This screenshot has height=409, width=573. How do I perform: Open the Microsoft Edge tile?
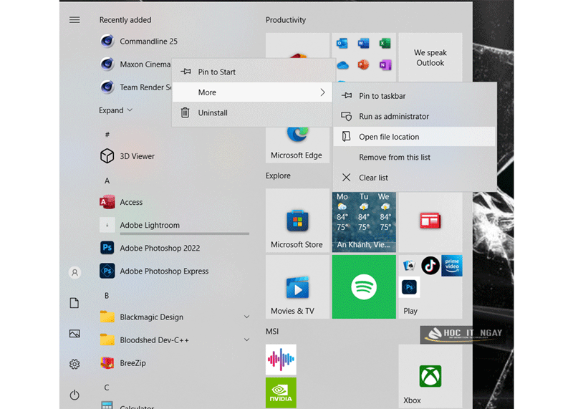[297, 145]
